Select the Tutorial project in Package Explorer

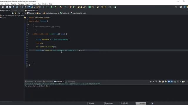[4, 18]
